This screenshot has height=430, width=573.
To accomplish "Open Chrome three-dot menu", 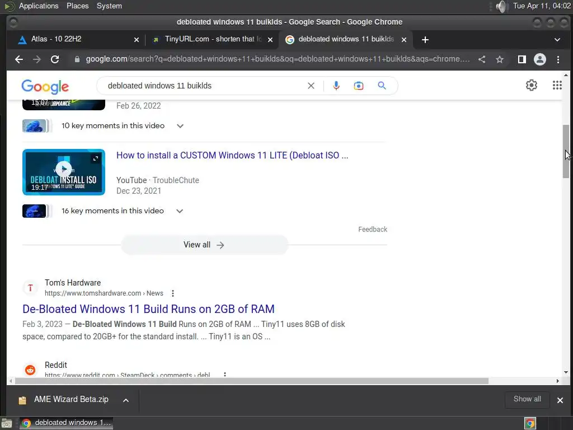I will (558, 59).
